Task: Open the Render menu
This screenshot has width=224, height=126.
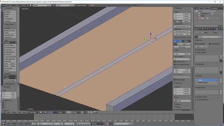Action: tap(13, 5)
